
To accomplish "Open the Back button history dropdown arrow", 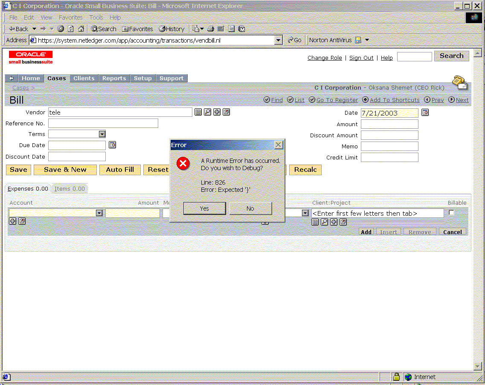I will click(34, 29).
